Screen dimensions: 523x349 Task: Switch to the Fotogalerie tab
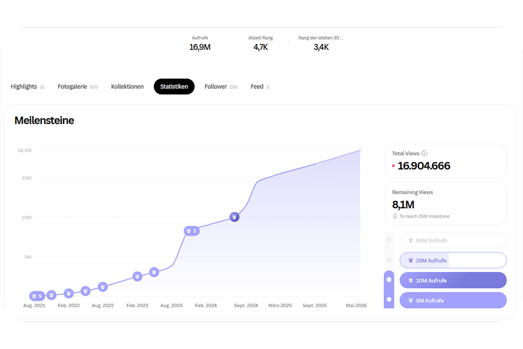pos(73,87)
